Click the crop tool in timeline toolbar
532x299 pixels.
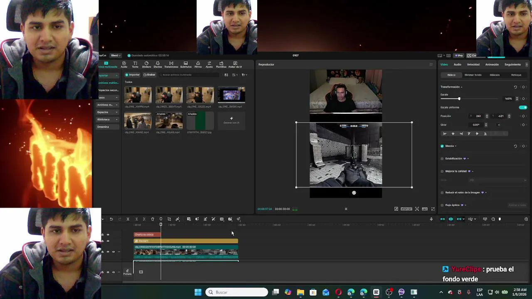(x=169, y=219)
